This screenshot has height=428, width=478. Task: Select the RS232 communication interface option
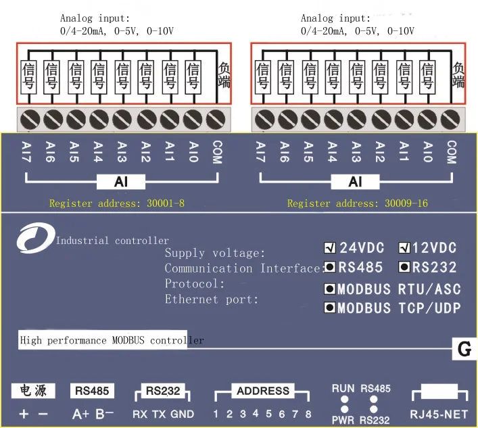coord(404,267)
